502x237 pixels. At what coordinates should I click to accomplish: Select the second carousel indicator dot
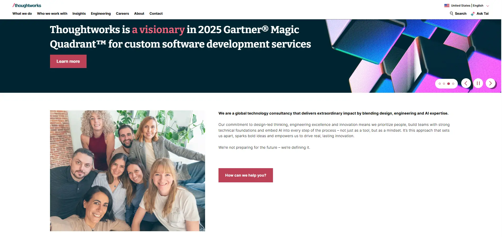tap(444, 84)
